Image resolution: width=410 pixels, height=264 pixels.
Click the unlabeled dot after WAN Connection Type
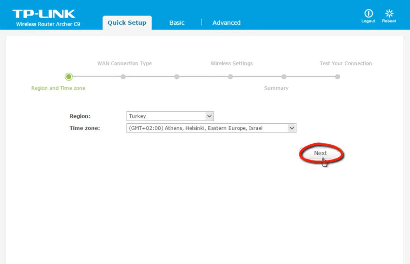tap(177, 77)
